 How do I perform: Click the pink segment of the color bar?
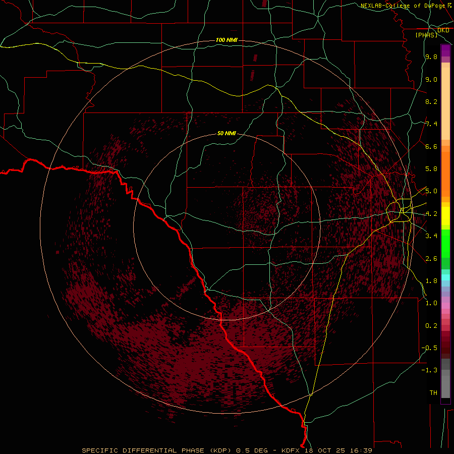click(x=445, y=306)
